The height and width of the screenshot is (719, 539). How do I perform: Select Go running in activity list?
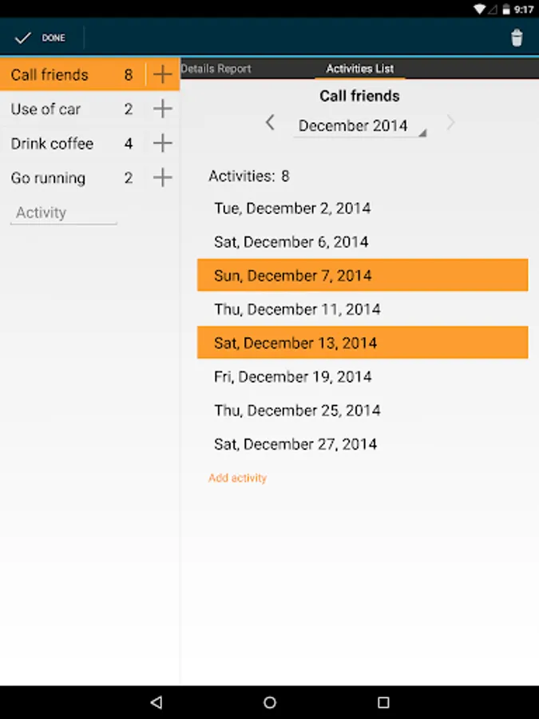(x=49, y=178)
